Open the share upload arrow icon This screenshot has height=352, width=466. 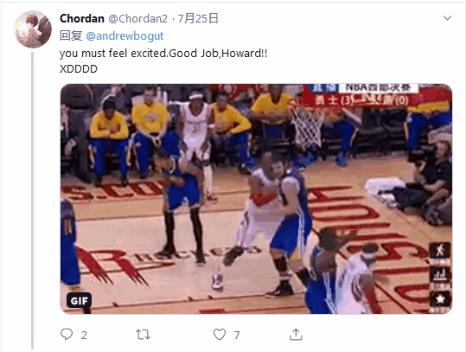[296, 334]
